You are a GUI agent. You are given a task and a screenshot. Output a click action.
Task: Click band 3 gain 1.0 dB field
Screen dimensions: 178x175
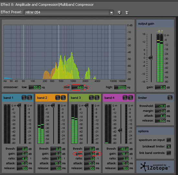tap(90, 154)
